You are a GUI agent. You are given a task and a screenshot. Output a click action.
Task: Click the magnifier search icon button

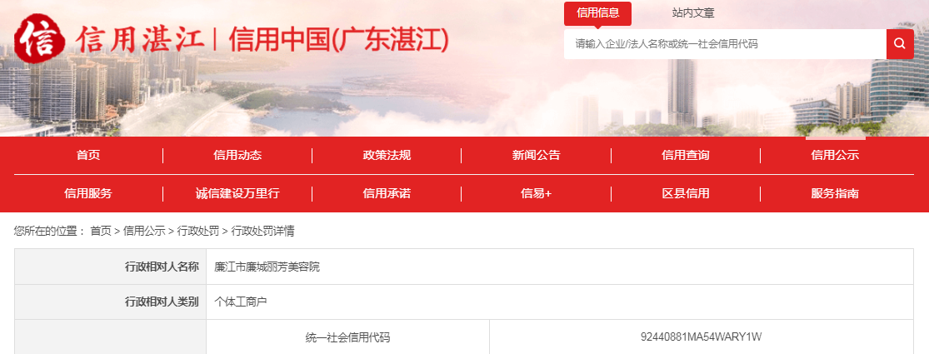pos(900,44)
